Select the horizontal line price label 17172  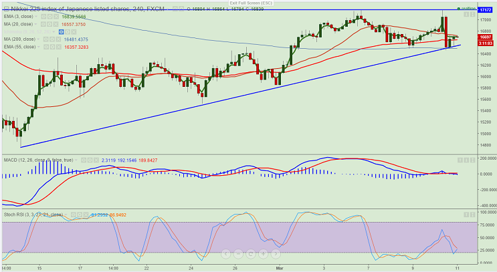[485, 10]
